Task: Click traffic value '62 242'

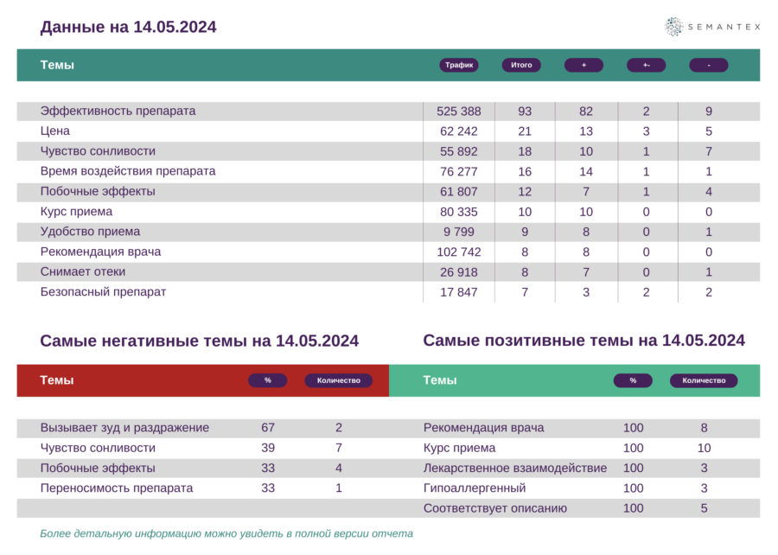Action: [x=459, y=131]
